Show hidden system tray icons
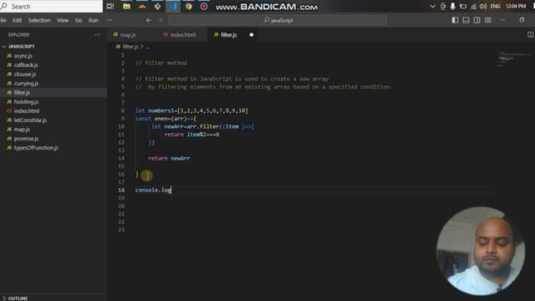Screen dimensions: 535x301 [433, 6]
